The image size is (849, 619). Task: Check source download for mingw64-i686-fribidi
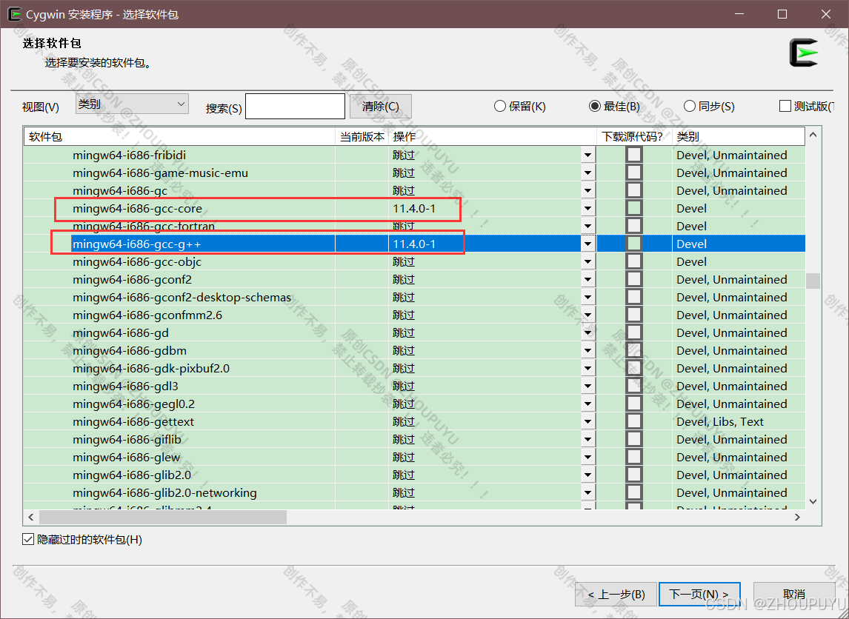coord(634,155)
